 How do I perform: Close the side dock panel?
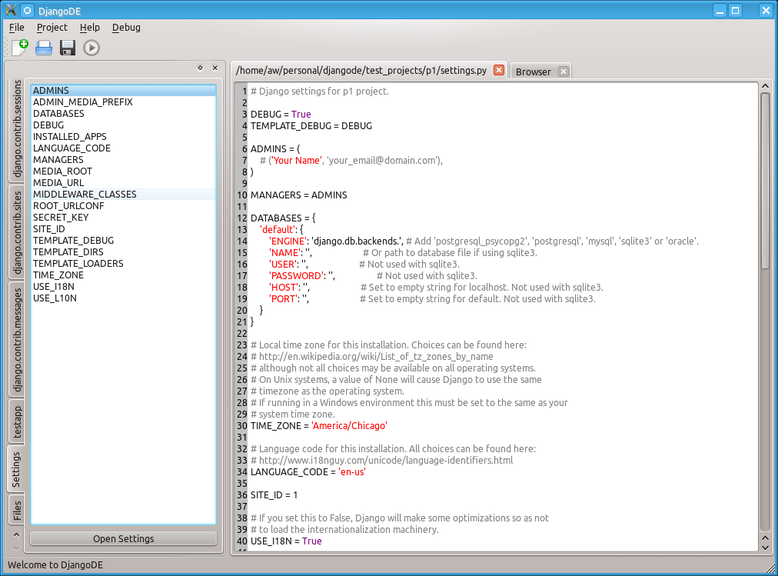(x=214, y=68)
